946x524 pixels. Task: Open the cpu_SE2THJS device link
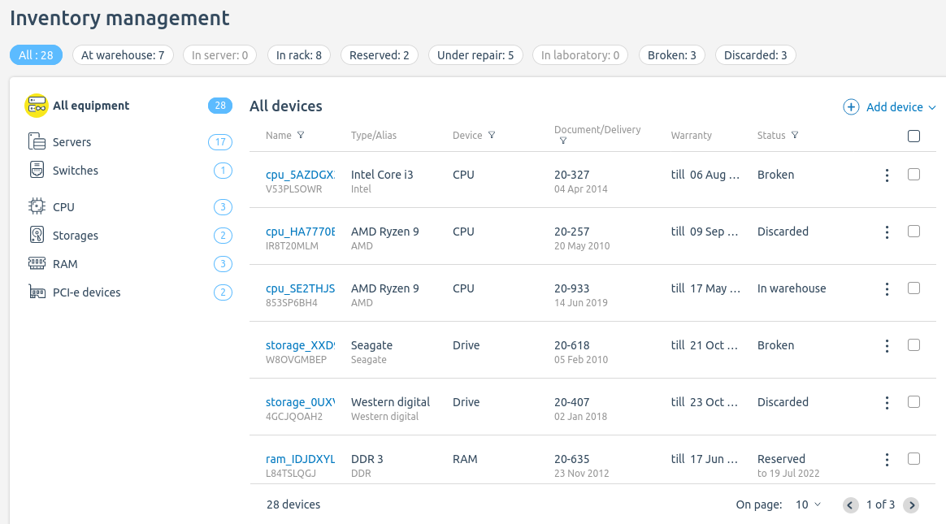pos(301,288)
